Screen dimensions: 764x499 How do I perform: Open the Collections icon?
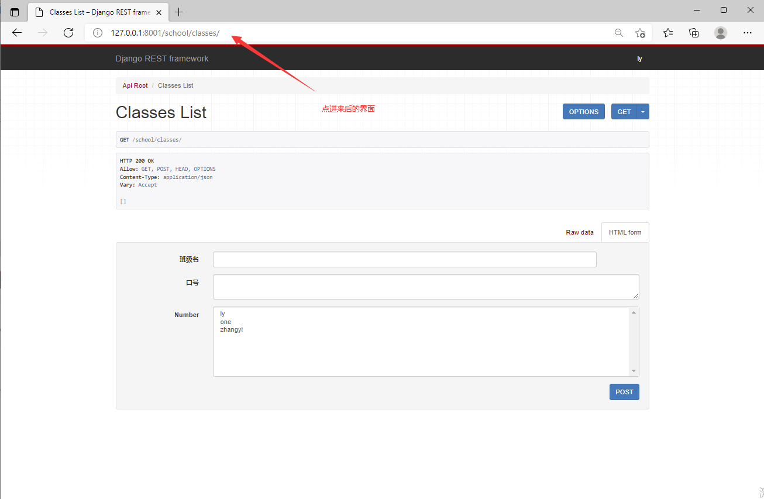tap(694, 33)
